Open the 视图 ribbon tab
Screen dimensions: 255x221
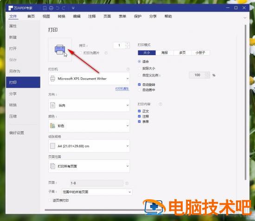coord(46,16)
